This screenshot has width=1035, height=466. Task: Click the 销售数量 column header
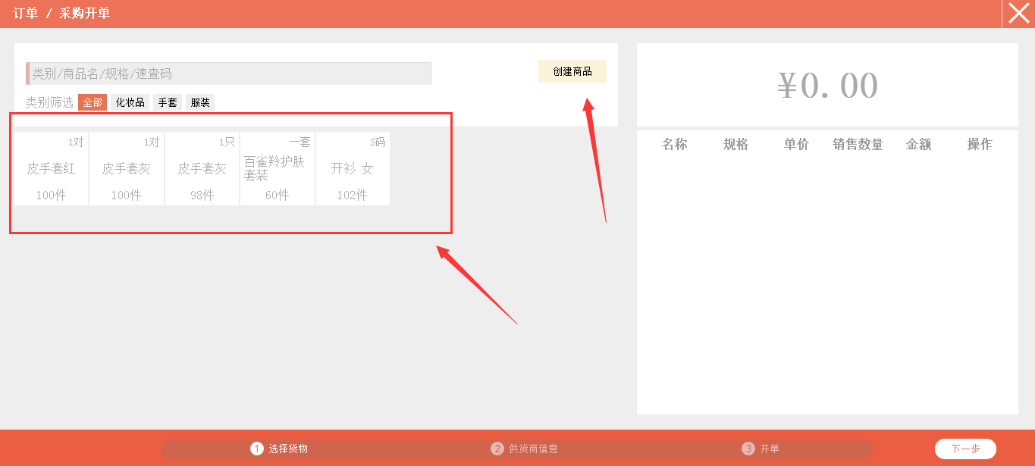click(858, 144)
